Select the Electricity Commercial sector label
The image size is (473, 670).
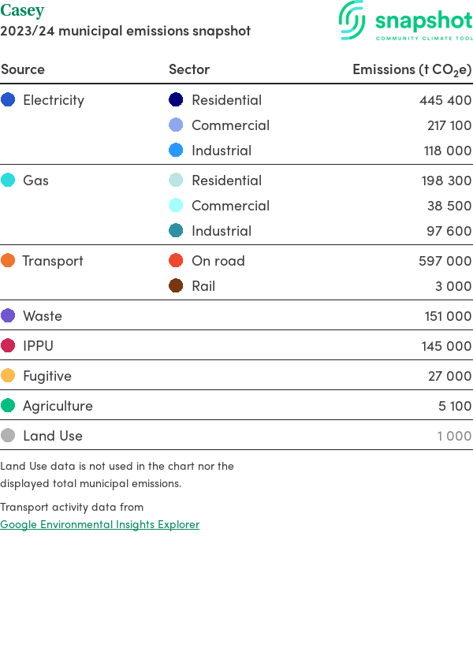point(230,125)
